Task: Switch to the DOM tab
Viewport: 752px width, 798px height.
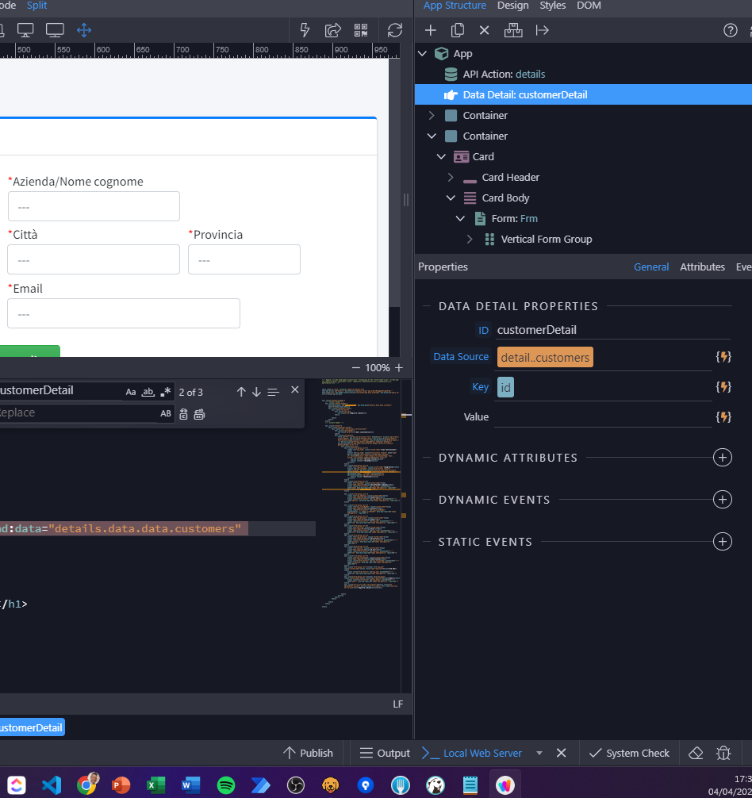Action: [587, 6]
